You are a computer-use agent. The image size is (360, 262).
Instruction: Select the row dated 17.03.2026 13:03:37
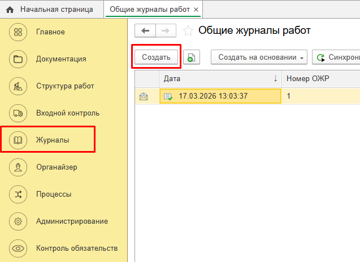coord(220,96)
